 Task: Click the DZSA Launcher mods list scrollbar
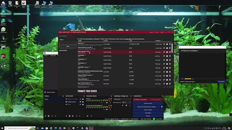[x=172, y=48]
